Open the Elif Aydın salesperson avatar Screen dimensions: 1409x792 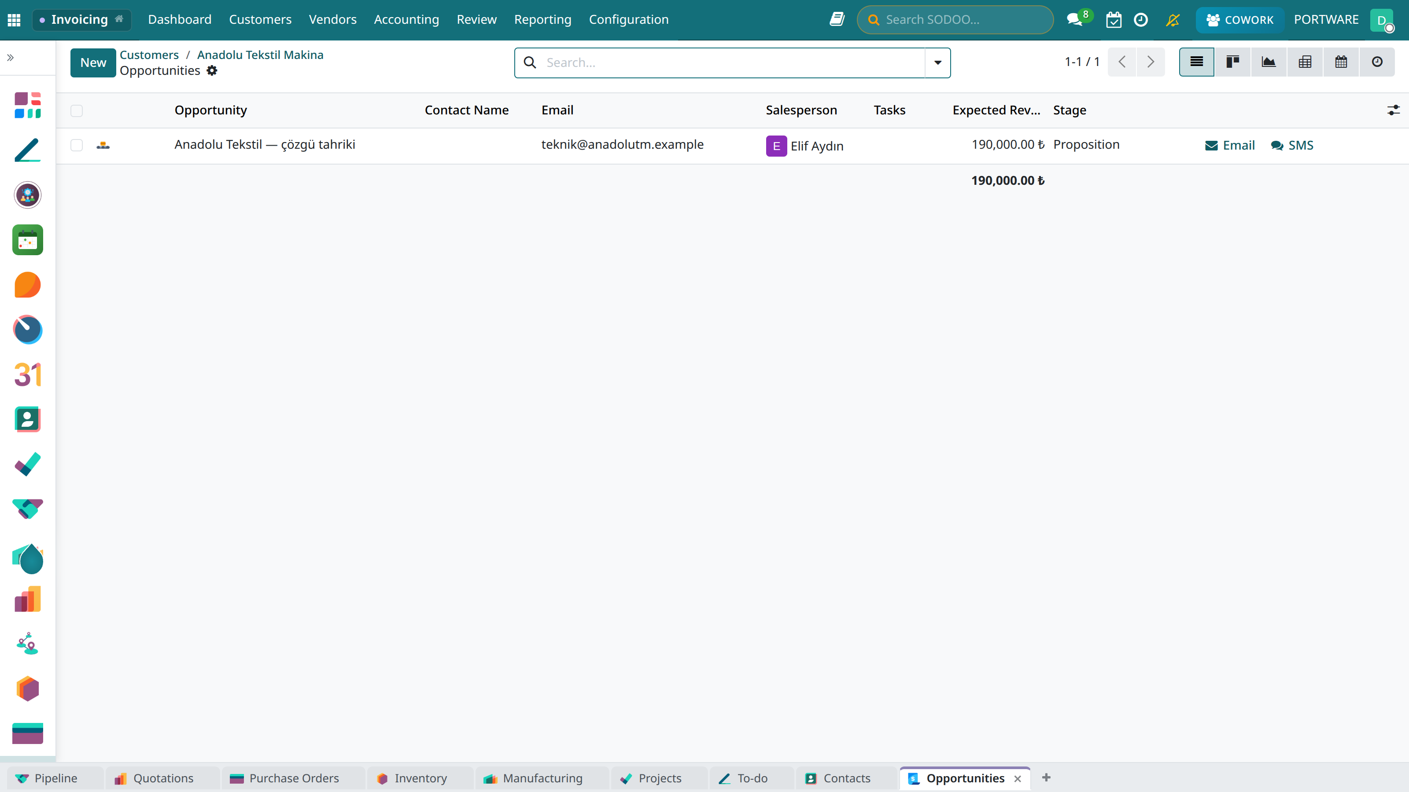point(777,146)
